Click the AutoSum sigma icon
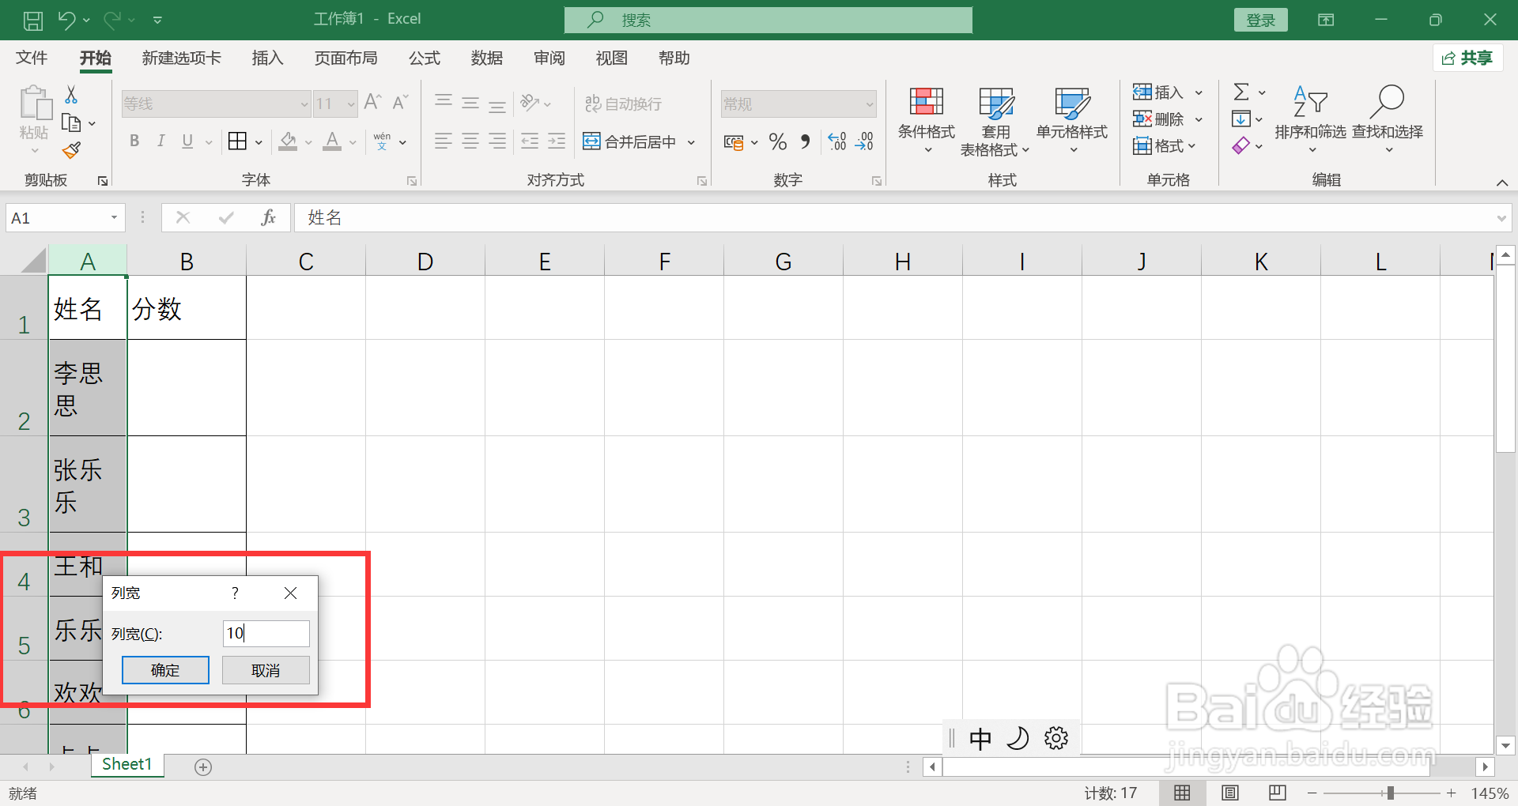This screenshot has height=806, width=1518. click(x=1241, y=92)
